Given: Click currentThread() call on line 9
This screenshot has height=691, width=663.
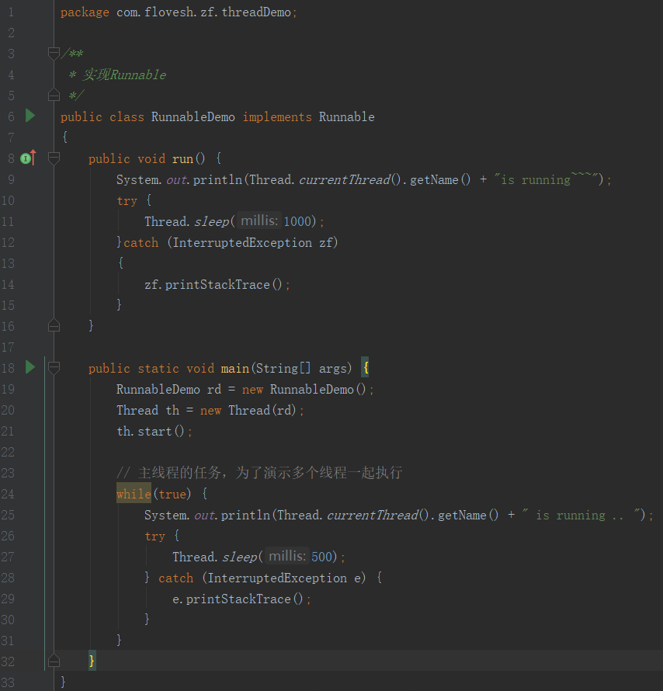Looking at the screenshot, I should click(x=350, y=179).
